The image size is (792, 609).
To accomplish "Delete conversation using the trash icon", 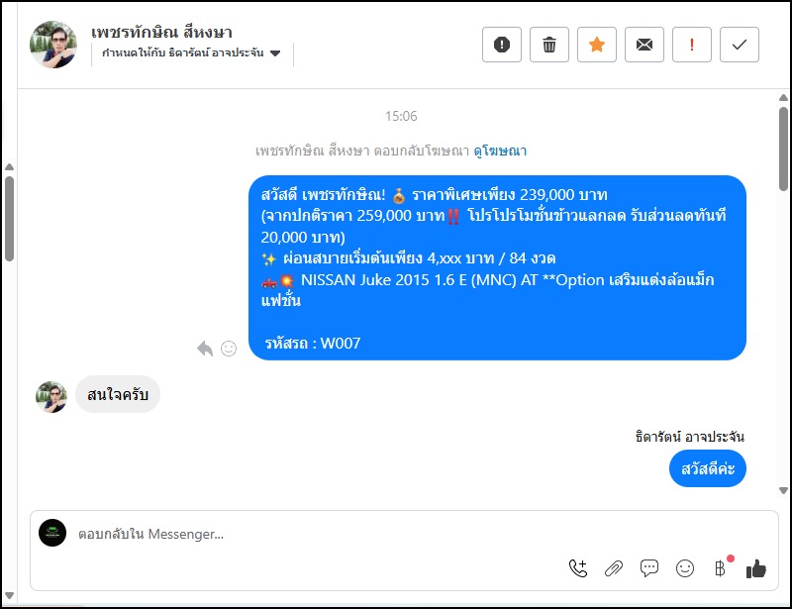I will click(549, 45).
